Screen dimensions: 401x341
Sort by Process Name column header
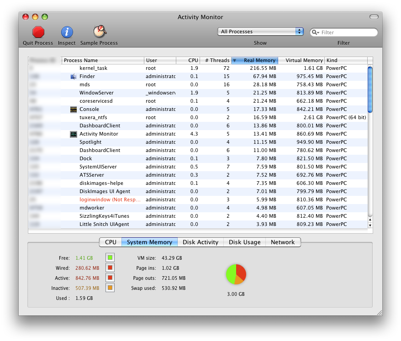(x=103, y=60)
